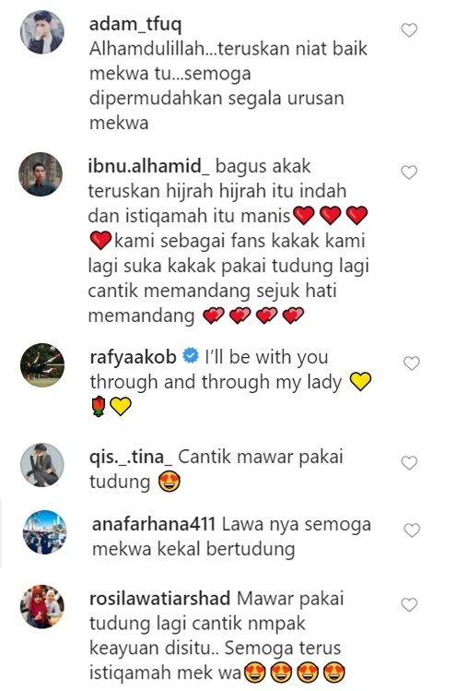View rafyaakob's profile photo

tap(42, 365)
